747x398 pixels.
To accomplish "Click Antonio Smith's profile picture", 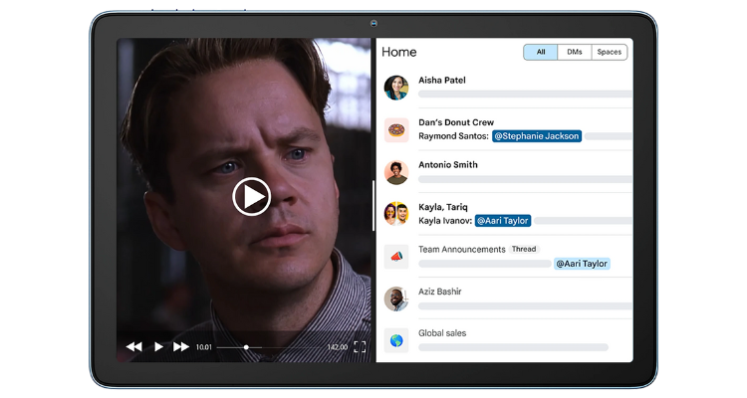I will (x=396, y=171).
